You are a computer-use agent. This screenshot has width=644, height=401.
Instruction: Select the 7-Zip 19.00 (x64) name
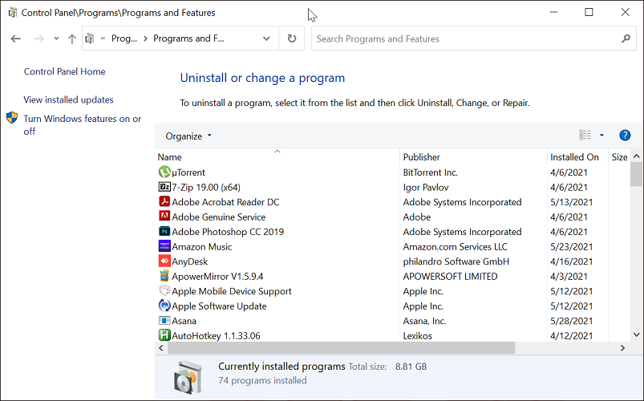[206, 188]
